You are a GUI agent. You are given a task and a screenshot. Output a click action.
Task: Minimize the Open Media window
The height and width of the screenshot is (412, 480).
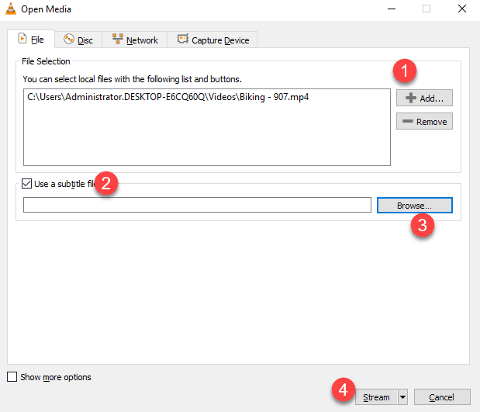(x=390, y=9)
